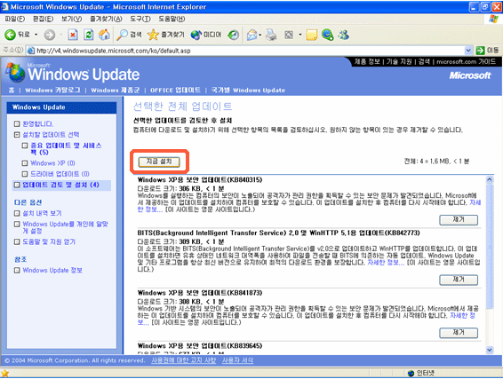Screen dimensions: 503x379
Task: Click the 지금 설치 install button
Action: point(159,162)
